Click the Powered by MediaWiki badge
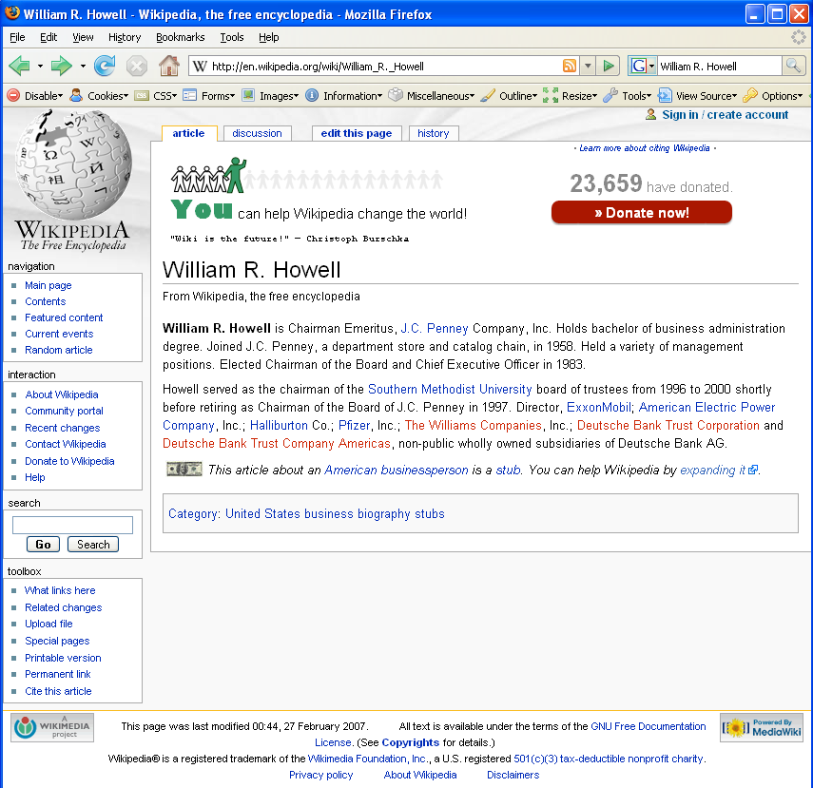Image resolution: width=813 pixels, height=788 pixels. pyautogui.click(x=761, y=727)
